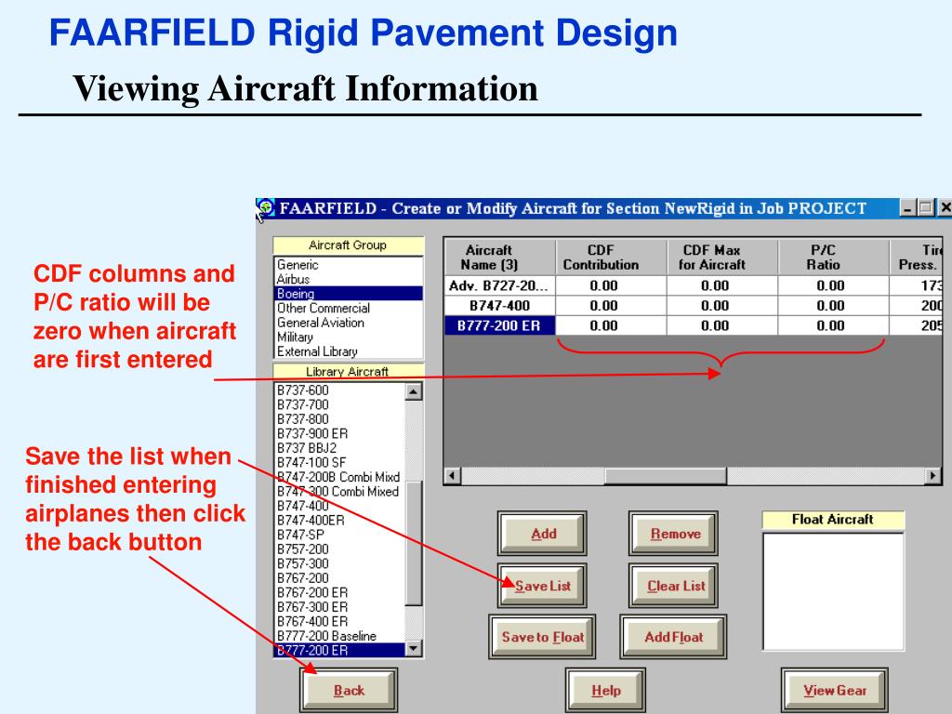
Task: Click inside the Float Aircraft list box
Action: (834, 592)
